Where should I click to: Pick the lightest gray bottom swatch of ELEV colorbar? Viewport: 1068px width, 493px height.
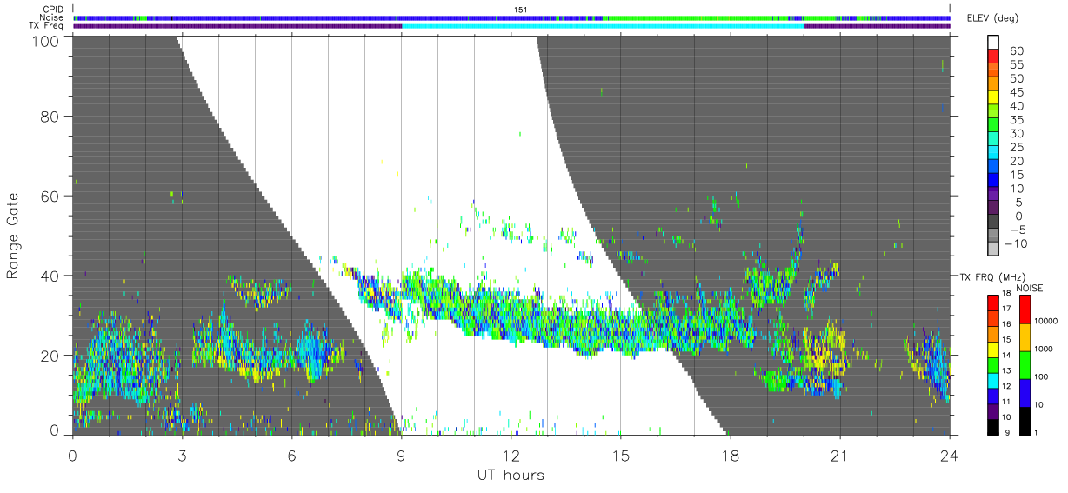[x=994, y=250]
